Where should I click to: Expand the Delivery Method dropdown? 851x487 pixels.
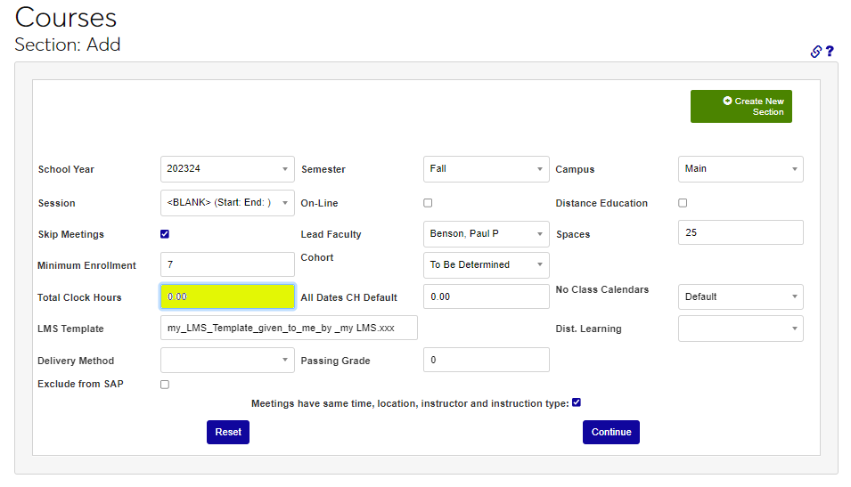[227, 361]
